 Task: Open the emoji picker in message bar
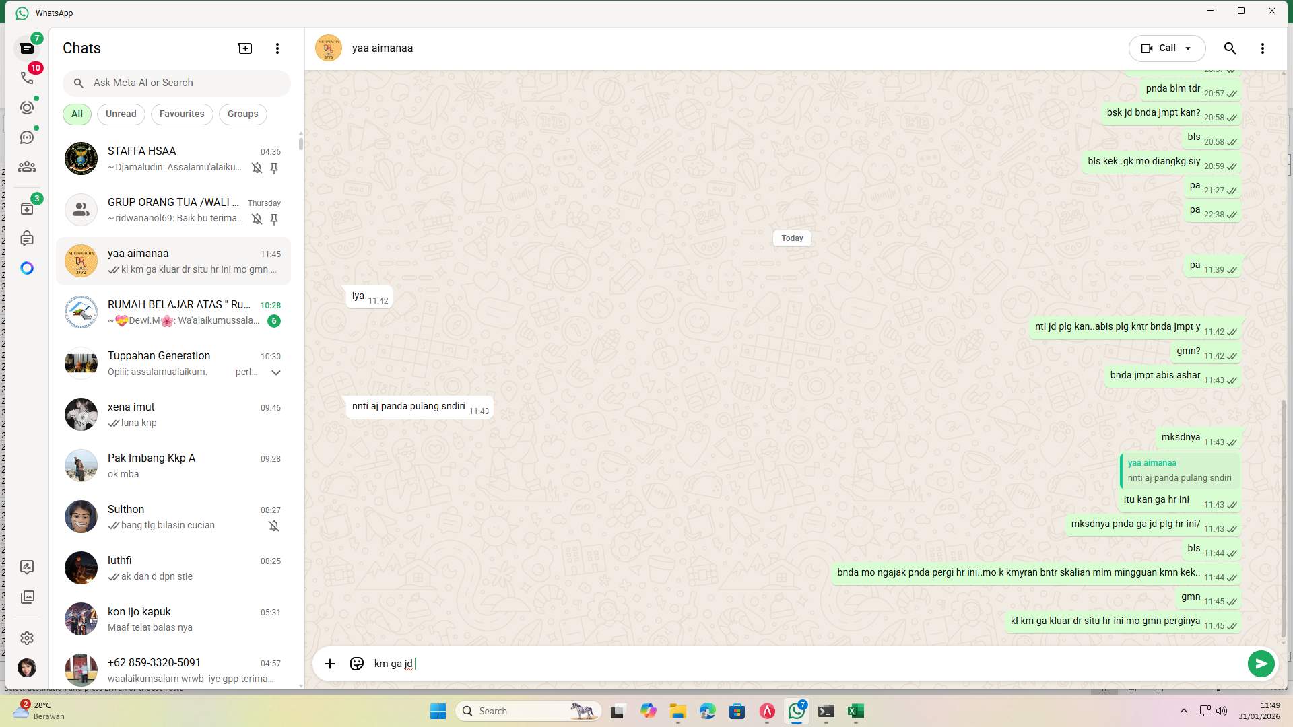(356, 664)
